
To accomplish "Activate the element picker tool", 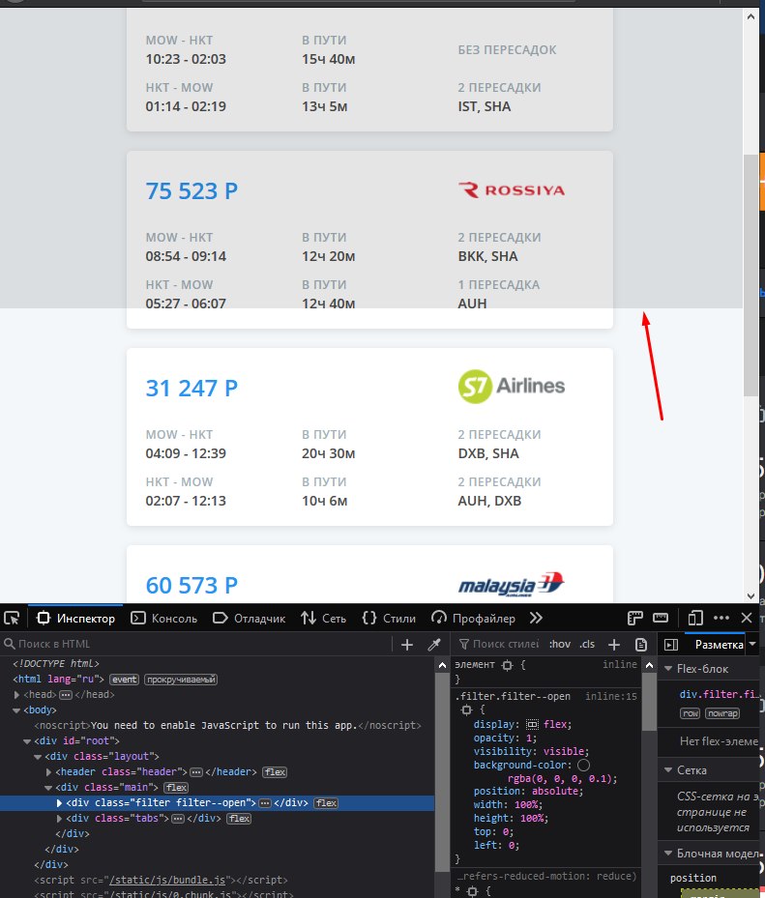I will click(12, 619).
